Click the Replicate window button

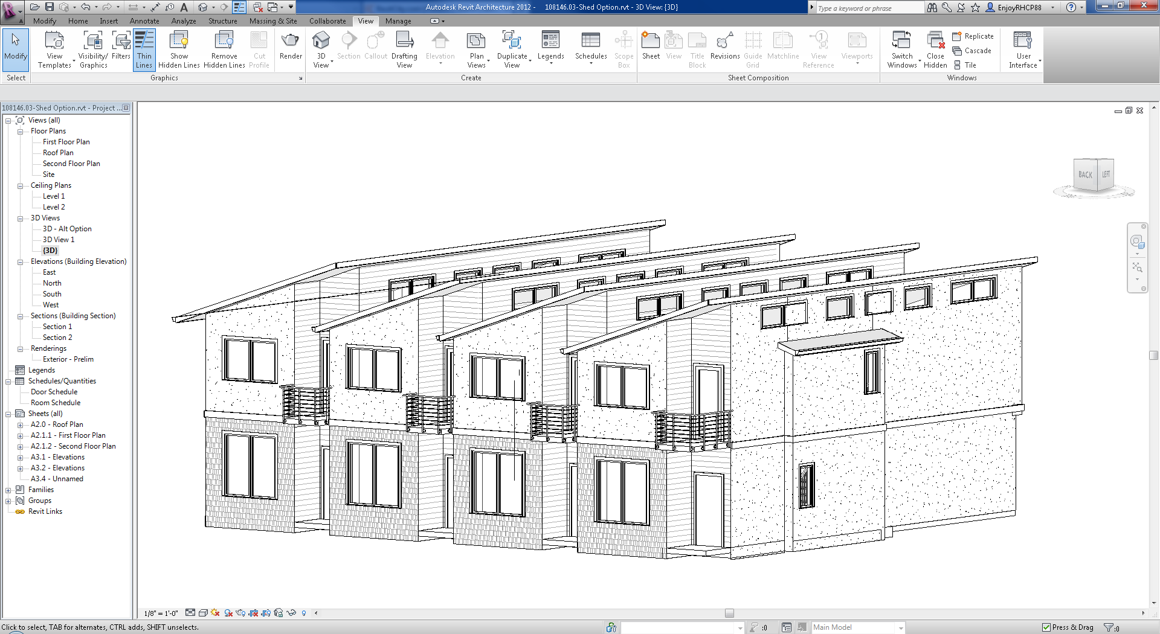(973, 36)
